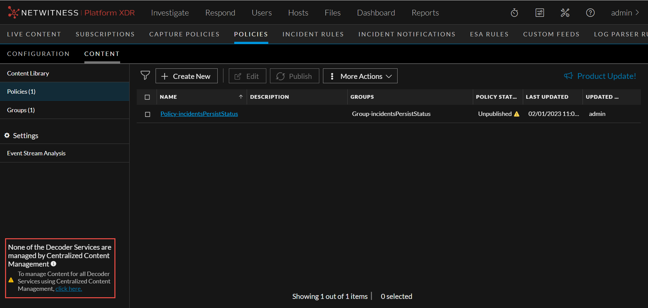The width and height of the screenshot is (648, 308).
Task: Open the click here link in the Decoder warning
Action: click(69, 288)
